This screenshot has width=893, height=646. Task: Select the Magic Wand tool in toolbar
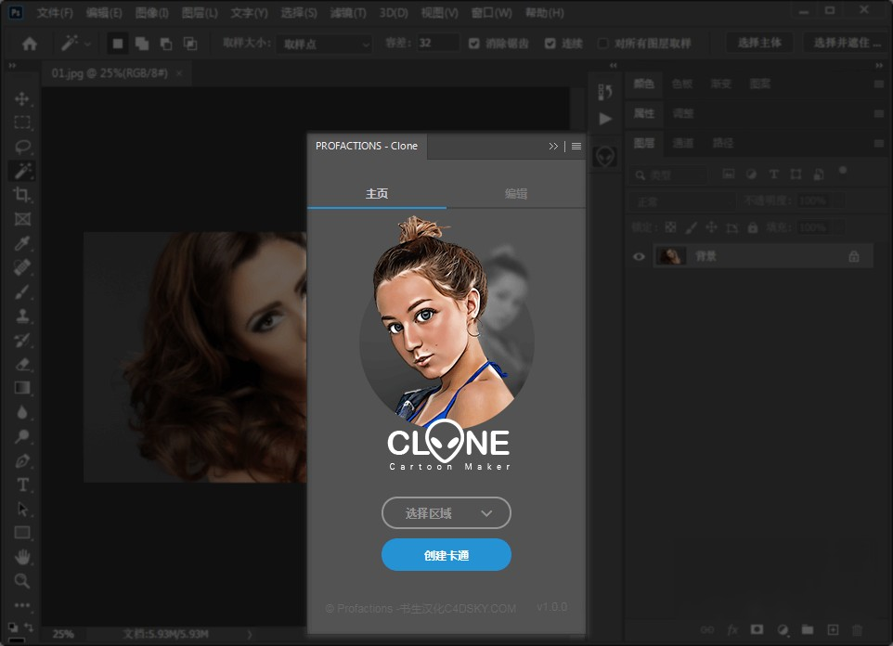point(22,171)
